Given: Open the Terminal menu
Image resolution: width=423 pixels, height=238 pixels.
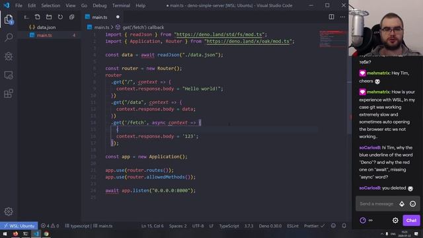Looking at the screenshot, I should click(121, 5).
